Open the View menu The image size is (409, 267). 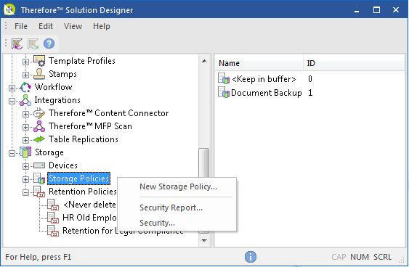coord(73,26)
